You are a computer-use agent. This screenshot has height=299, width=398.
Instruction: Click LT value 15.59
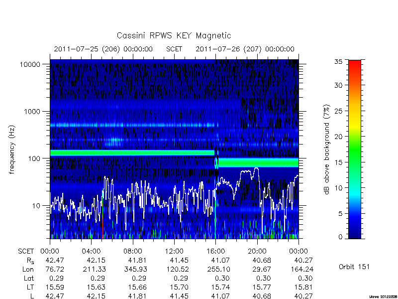tap(55, 288)
